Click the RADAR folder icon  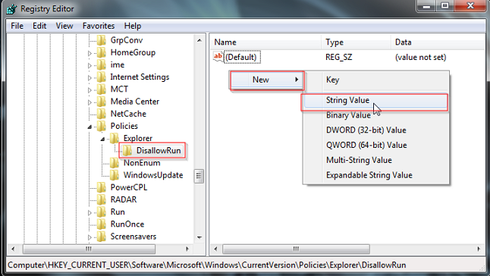tap(101, 199)
